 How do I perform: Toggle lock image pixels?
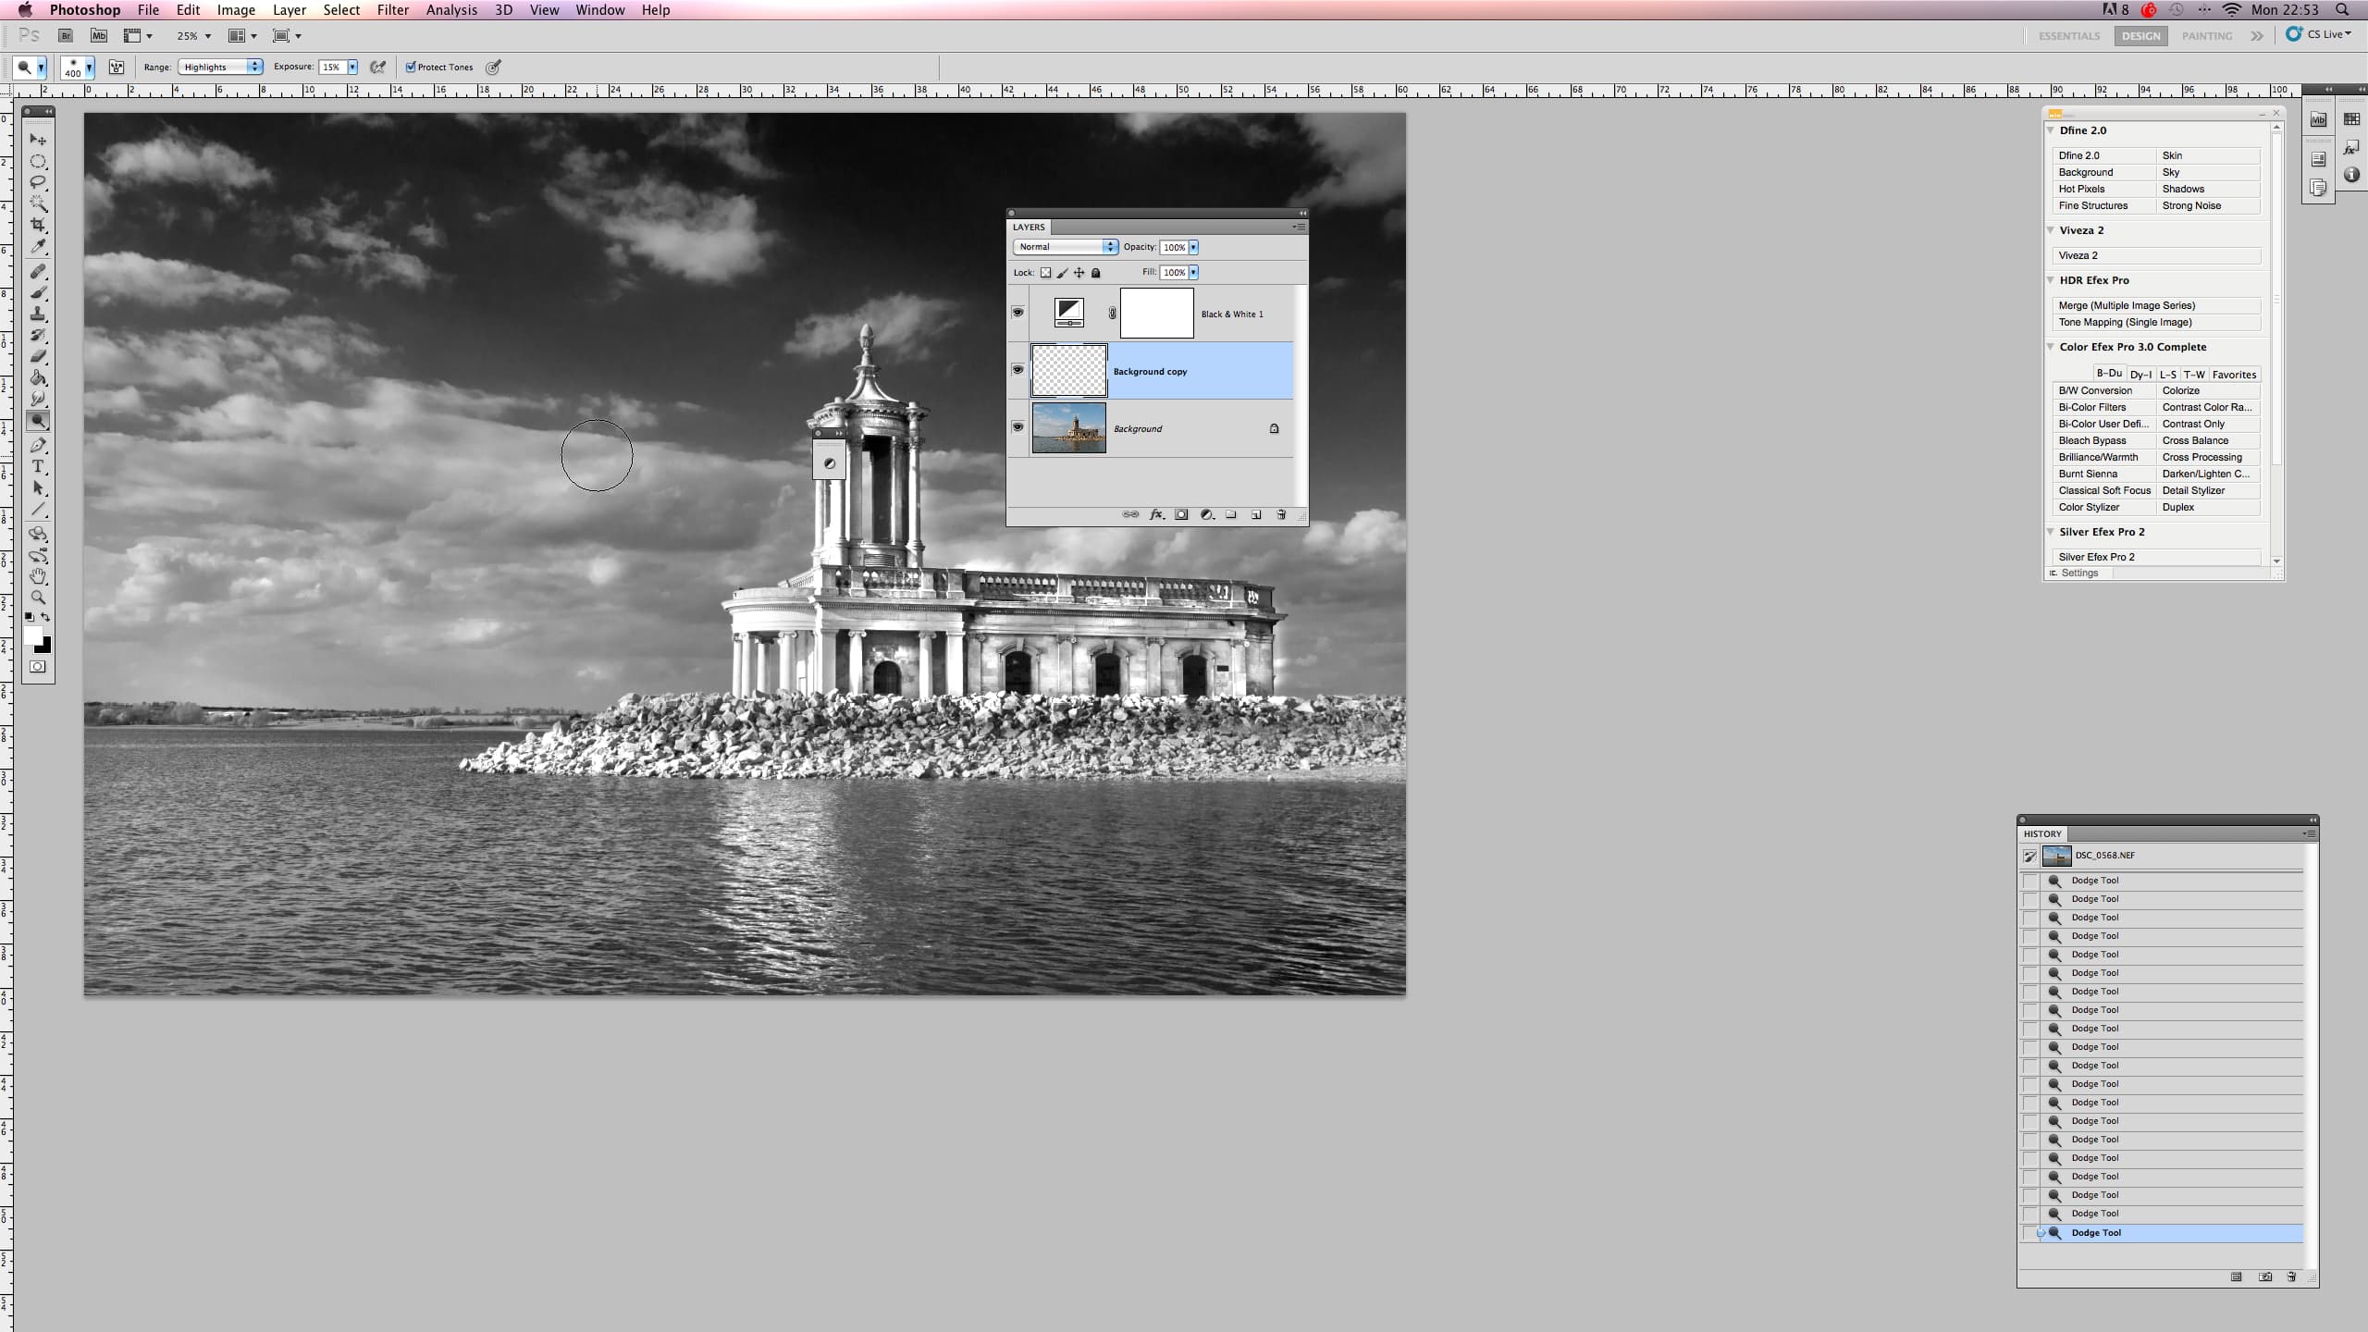coord(1062,272)
